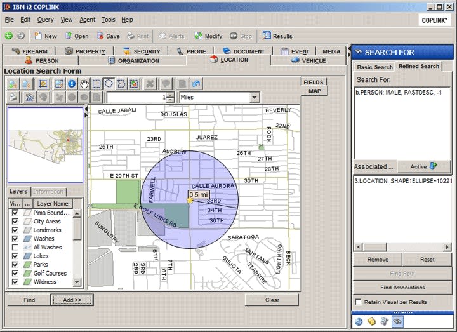Image resolution: width=457 pixels, height=332 pixels.
Task: Click the overview map thumbnail
Action: 45,145
